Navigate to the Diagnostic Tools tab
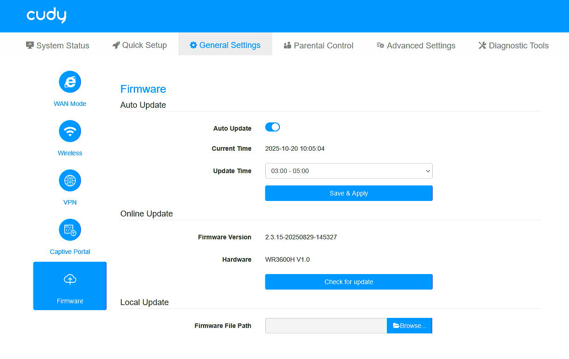 pos(513,46)
